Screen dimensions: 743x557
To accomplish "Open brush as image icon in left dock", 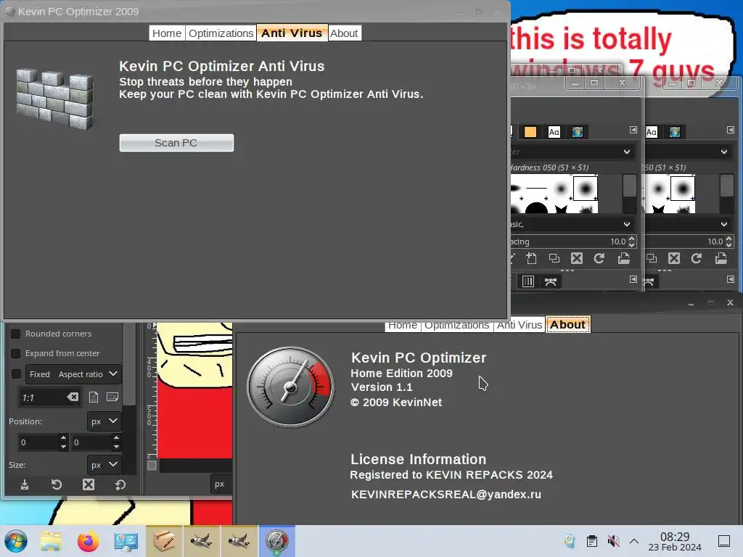I will point(623,259).
